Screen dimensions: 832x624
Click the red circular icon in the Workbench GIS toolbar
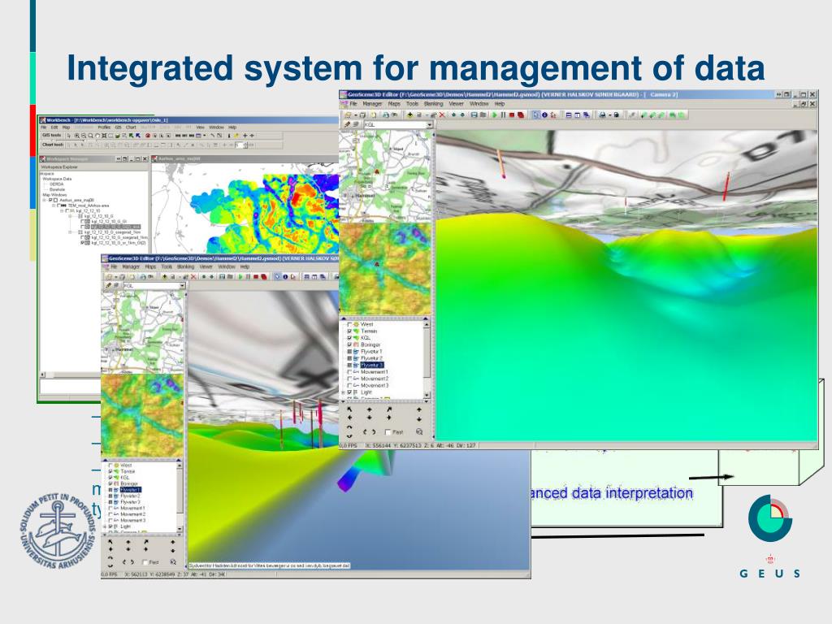pos(148,136)
